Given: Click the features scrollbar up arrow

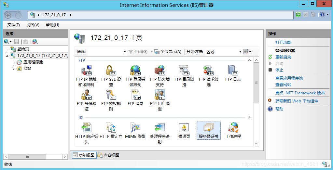Looking at the screenshot, I should pos(256,60).
